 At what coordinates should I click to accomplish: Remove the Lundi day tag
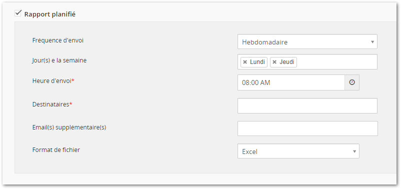245,62
